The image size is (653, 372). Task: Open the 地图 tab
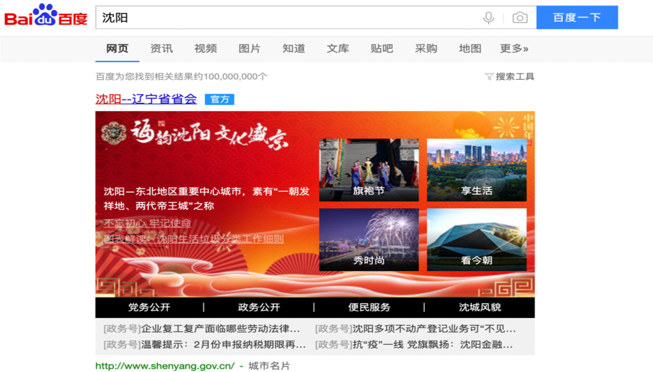tap(470, 48)
